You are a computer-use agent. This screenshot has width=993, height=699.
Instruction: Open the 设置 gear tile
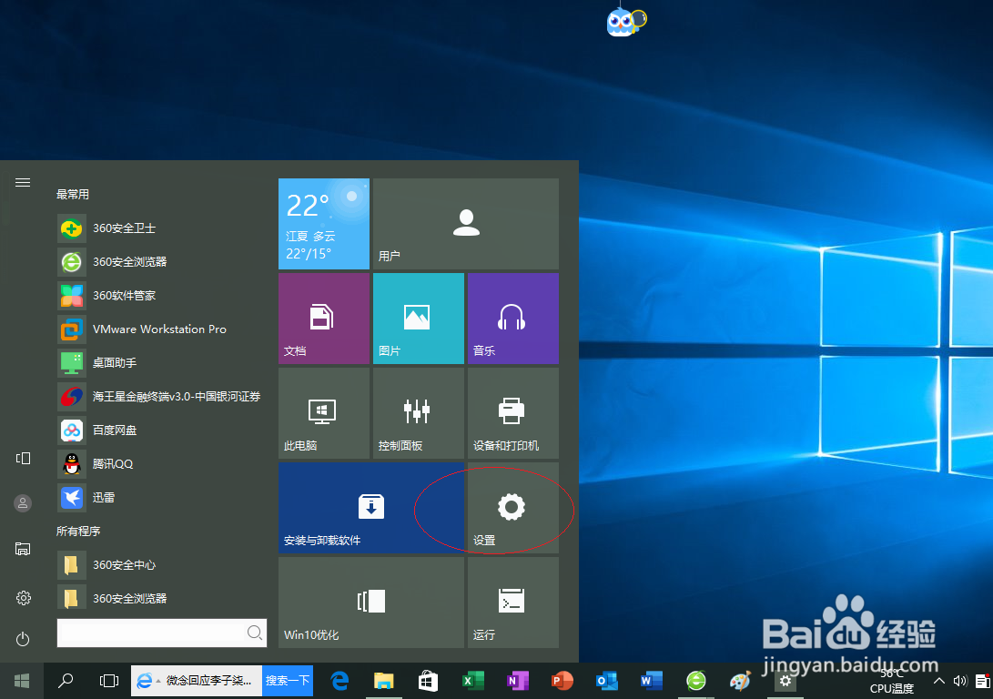pos(513,508)
